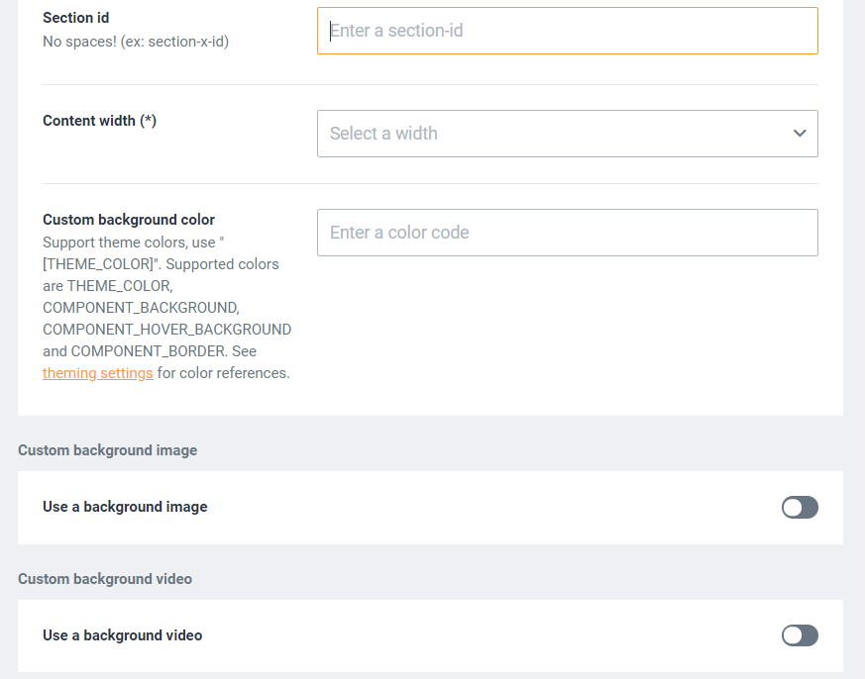
Task: Click the Custom background image section heading
Action: [x=107, y=450]
